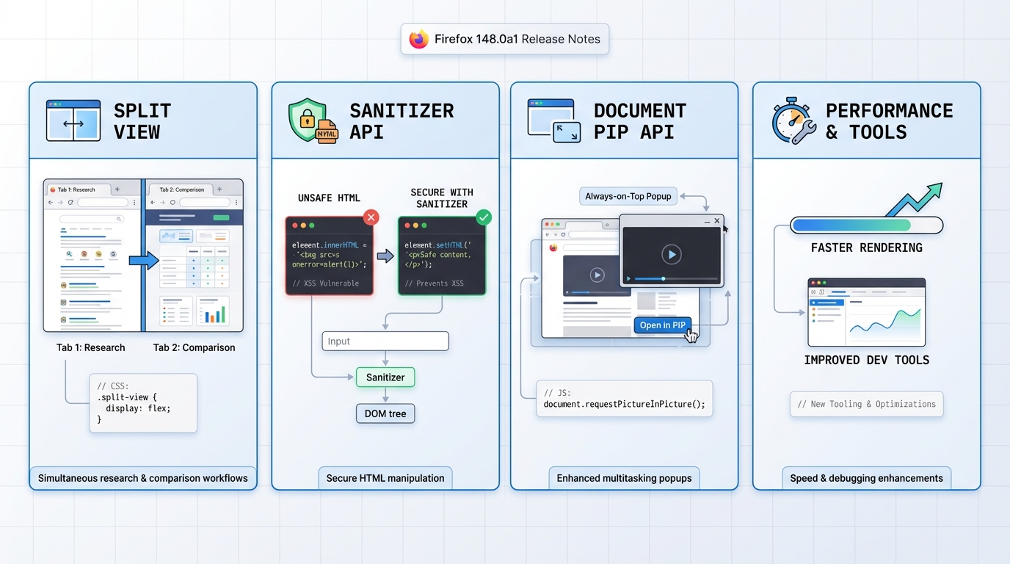1010x564 pixels.
Task: Click the Split View header icon
Action: click(x=73, y=121)
